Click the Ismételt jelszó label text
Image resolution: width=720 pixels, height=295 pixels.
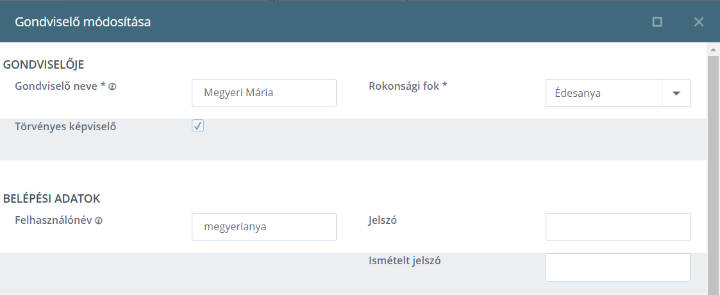405,260
